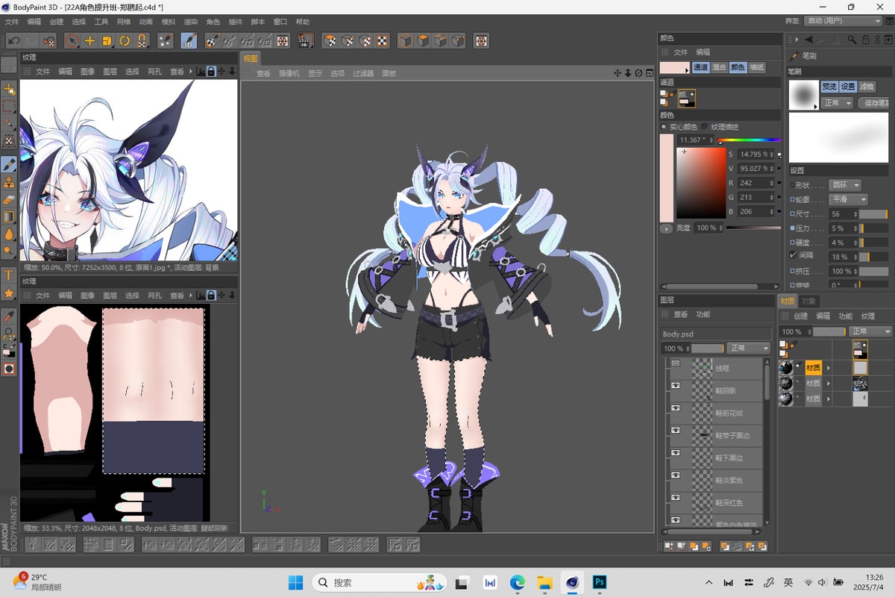Activate the Rotate tool circular arrows

[124, 40]
